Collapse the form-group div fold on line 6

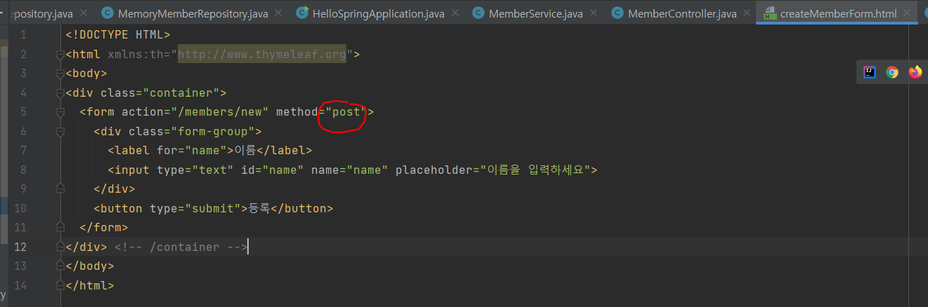click(60, 131)
